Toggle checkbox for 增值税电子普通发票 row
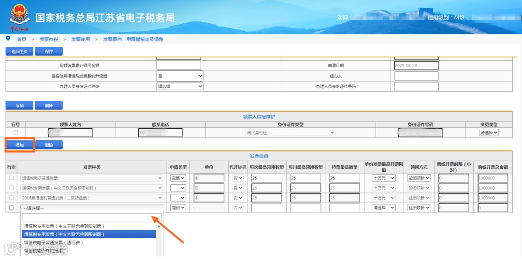 point(11,178)
